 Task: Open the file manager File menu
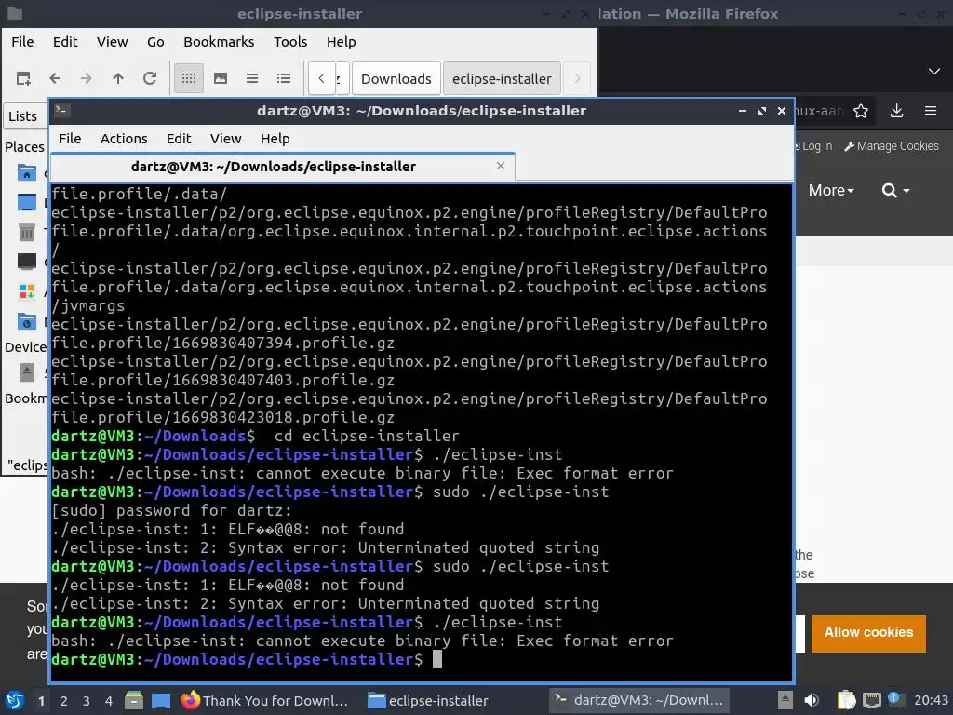point(22,42)
